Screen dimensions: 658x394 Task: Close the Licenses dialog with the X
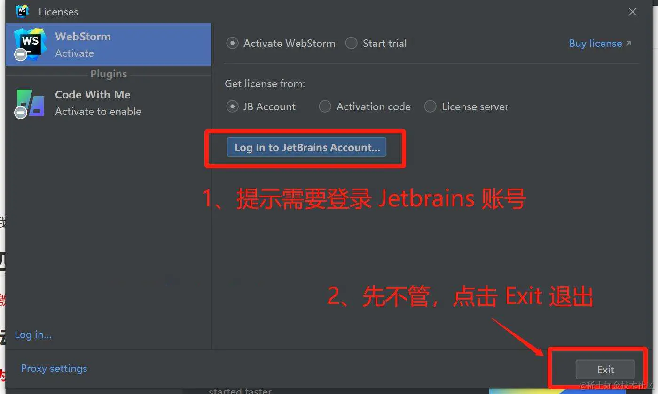click(x=633, y=12)
